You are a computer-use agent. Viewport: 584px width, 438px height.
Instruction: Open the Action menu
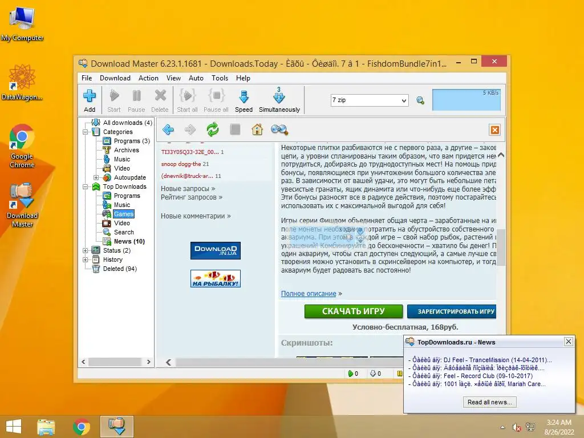(x=148, y=78)
